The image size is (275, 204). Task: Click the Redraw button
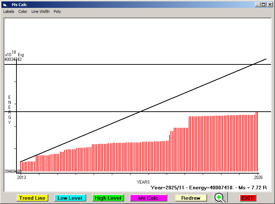coord(191,198)
